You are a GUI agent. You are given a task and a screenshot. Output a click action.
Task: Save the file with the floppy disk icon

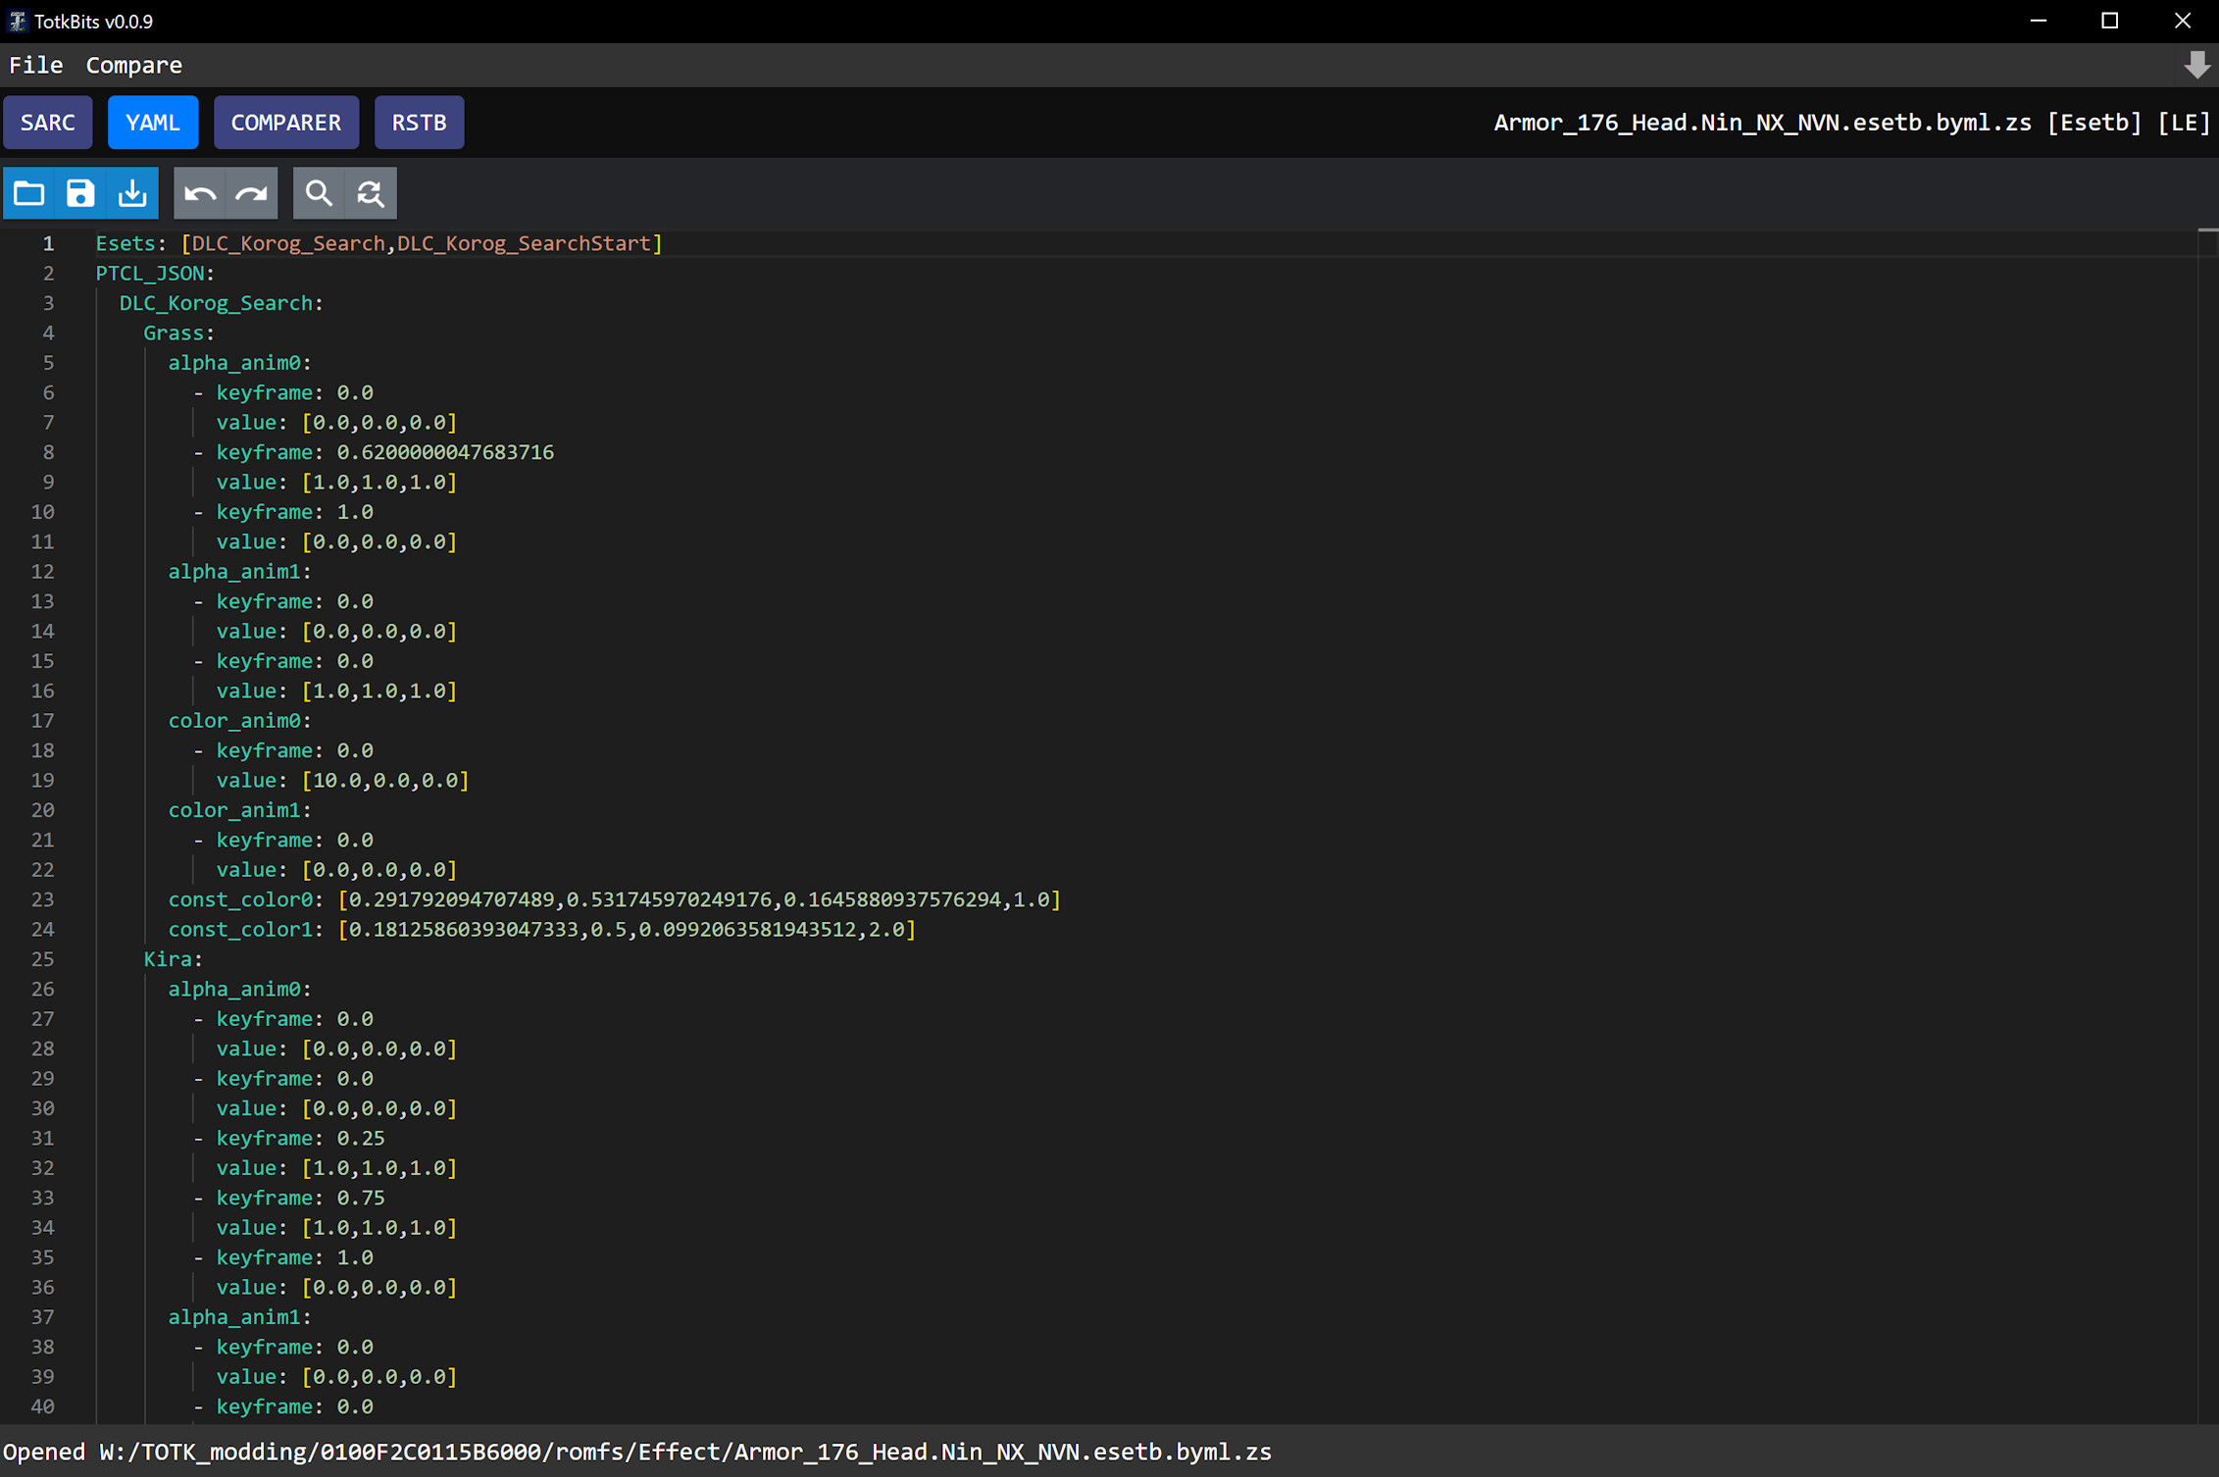click(x=80, y=193)
